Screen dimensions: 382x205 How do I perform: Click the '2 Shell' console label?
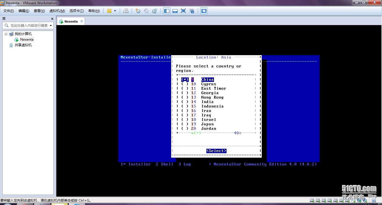164,164
